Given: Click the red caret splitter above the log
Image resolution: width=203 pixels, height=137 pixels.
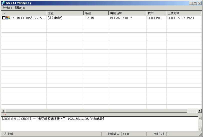Looking at the screenshot, I should (4, 114).
